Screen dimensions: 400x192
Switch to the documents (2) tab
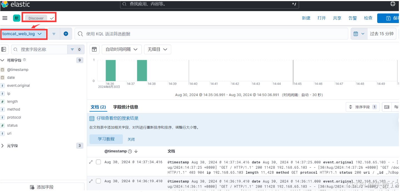point(98,107)
